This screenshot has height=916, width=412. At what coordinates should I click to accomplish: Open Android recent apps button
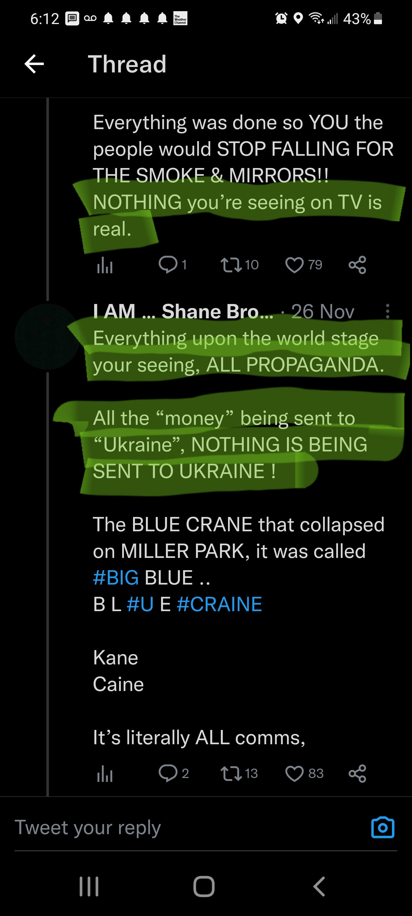click(89, 887)
